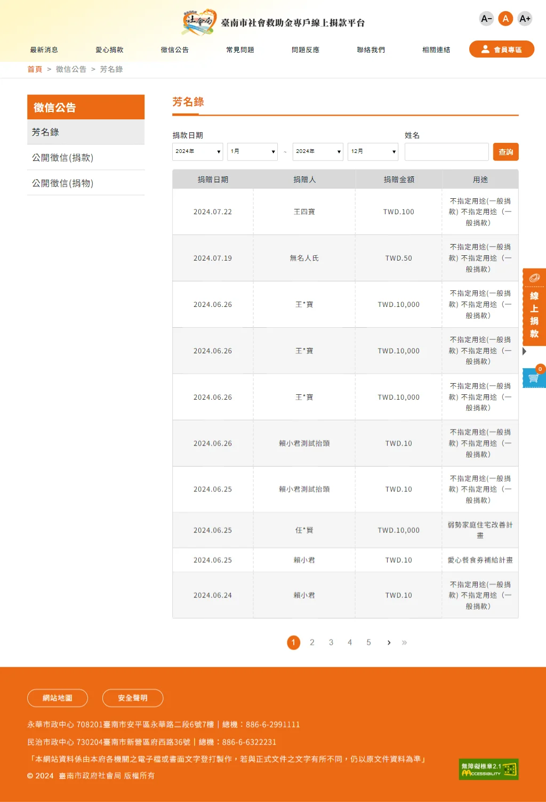Decrease font size with A- button
Screen dimensions: 546x802
pos(486,19)
